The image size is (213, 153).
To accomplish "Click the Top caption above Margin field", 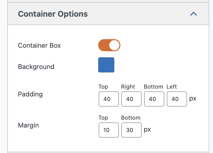I will click(x=103, y=118).
